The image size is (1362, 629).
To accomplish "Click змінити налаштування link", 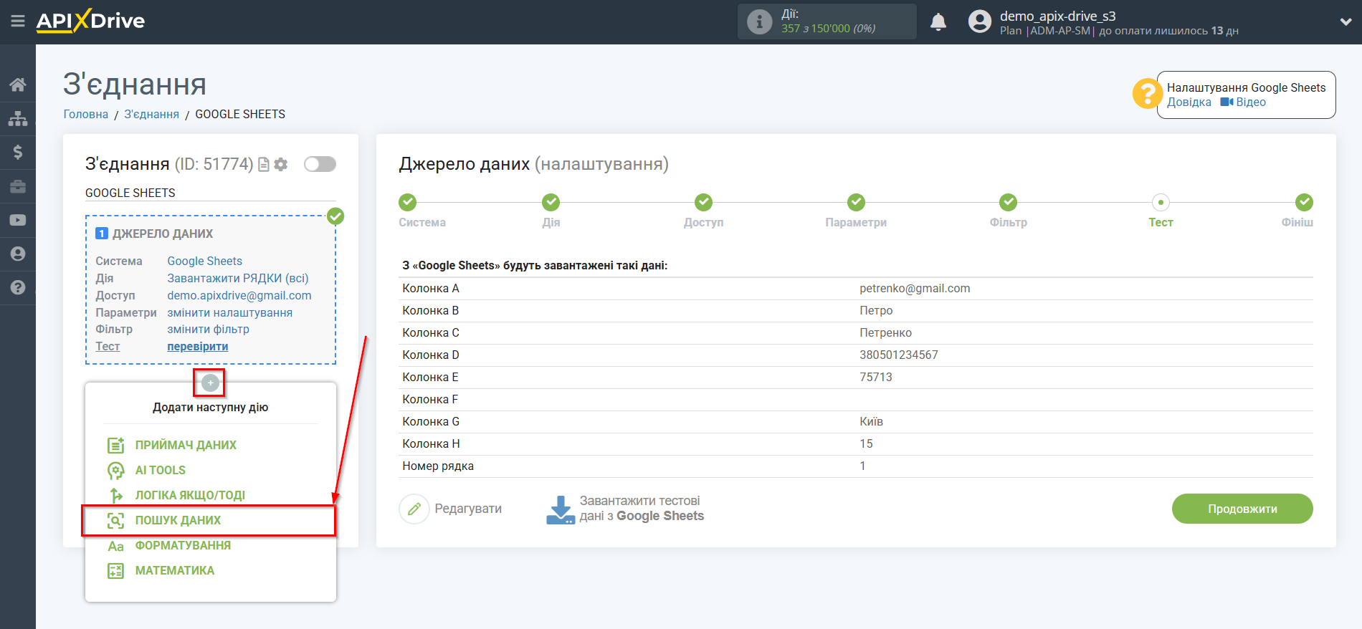I will coord(230,312).
